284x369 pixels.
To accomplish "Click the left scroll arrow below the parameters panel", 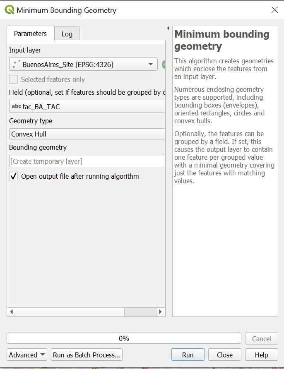I will [x=11, y=312].
